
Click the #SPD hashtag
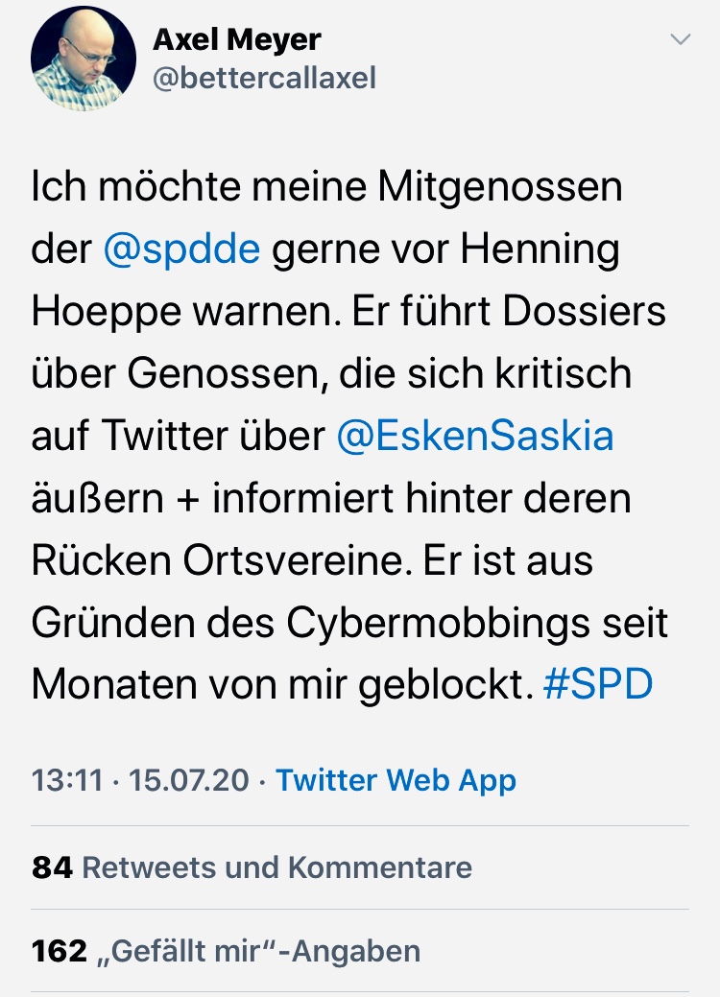[598, 685]
